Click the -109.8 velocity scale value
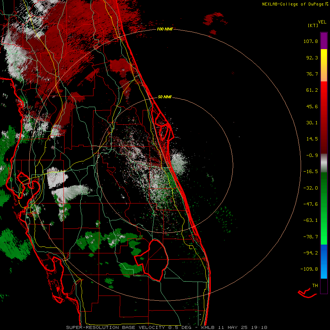This screenshot has height=330, width=330. pos(309,269)
